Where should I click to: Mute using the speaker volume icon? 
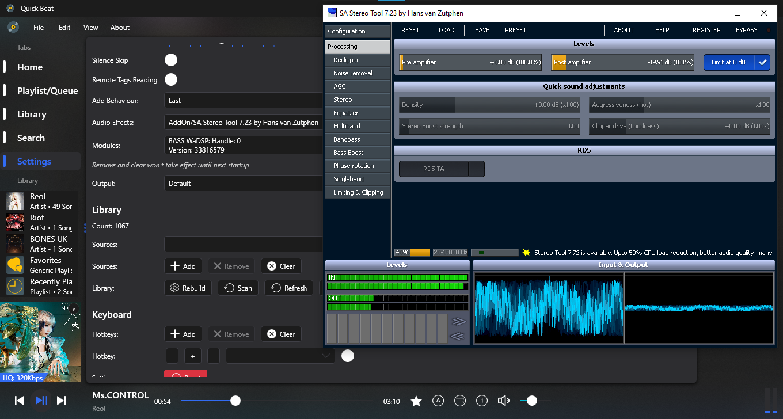point(504,401)
